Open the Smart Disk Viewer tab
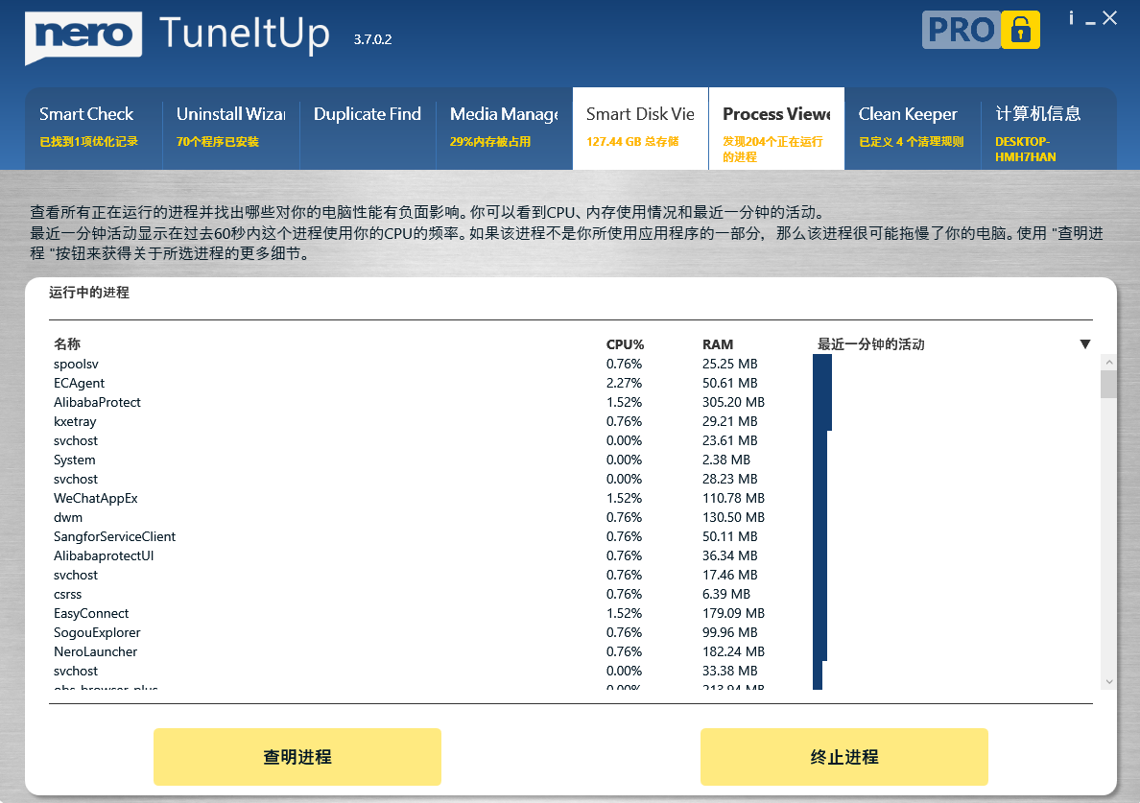 (640, 129)
